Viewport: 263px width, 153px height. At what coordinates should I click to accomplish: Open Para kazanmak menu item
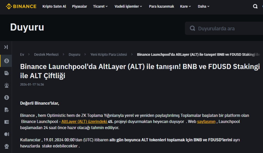click(161, 6)
